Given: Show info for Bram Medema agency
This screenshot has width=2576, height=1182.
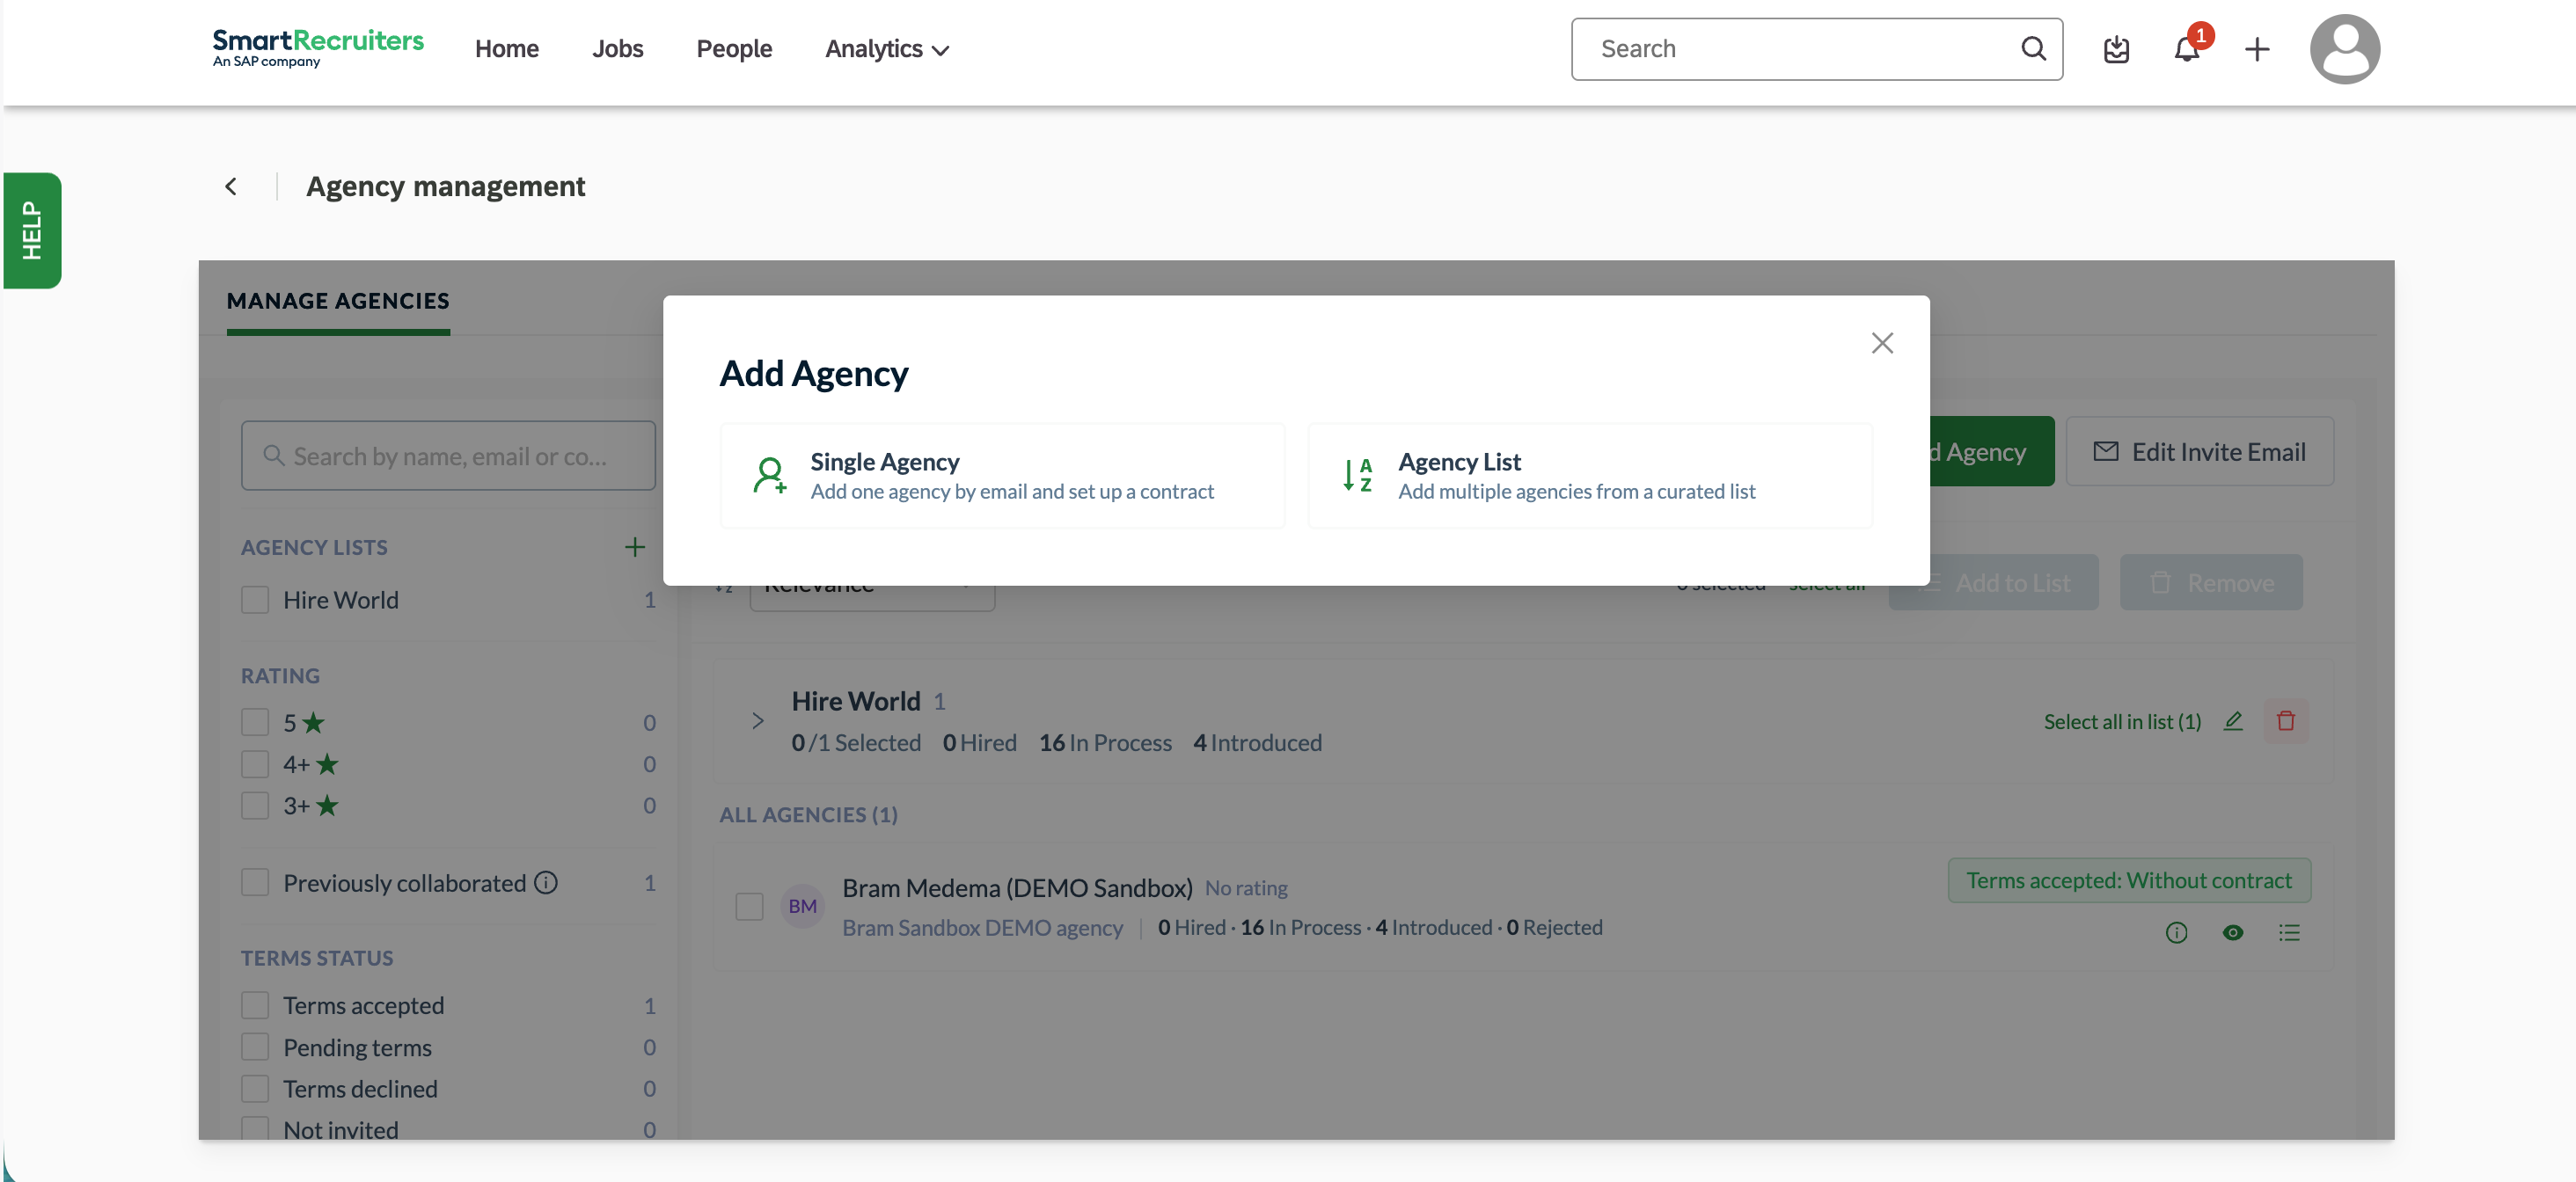Looking at the screenshot, I should pos(2176,933).
